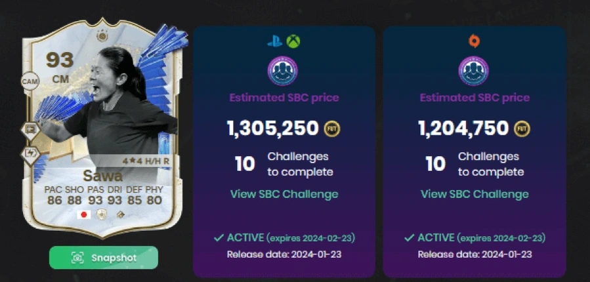Click the first playstyle diamond icon on card
The width and height of the screenshot is (590, 282).
click(30, 130)
